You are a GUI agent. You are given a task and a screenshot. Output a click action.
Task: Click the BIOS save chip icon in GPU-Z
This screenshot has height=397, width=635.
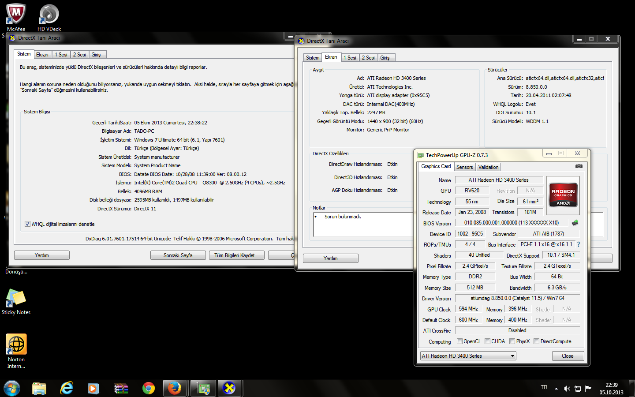pos(575,223)
